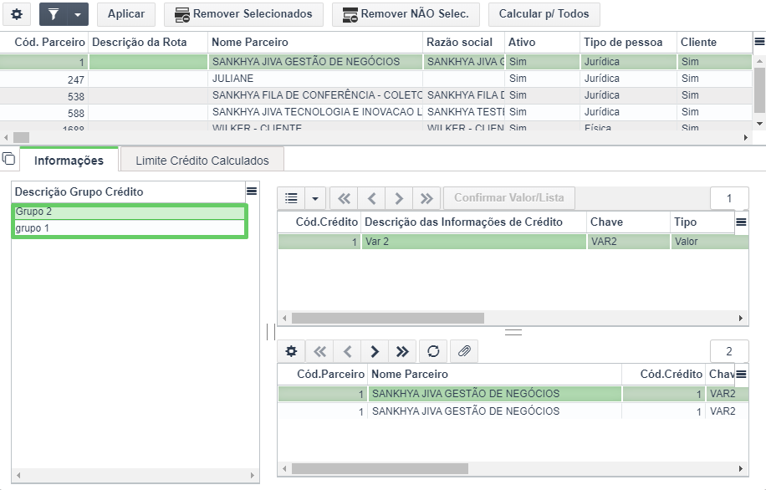Open the top-left settings gear
The height and width of the screenshot is (490, 766).
click(17, 14)
